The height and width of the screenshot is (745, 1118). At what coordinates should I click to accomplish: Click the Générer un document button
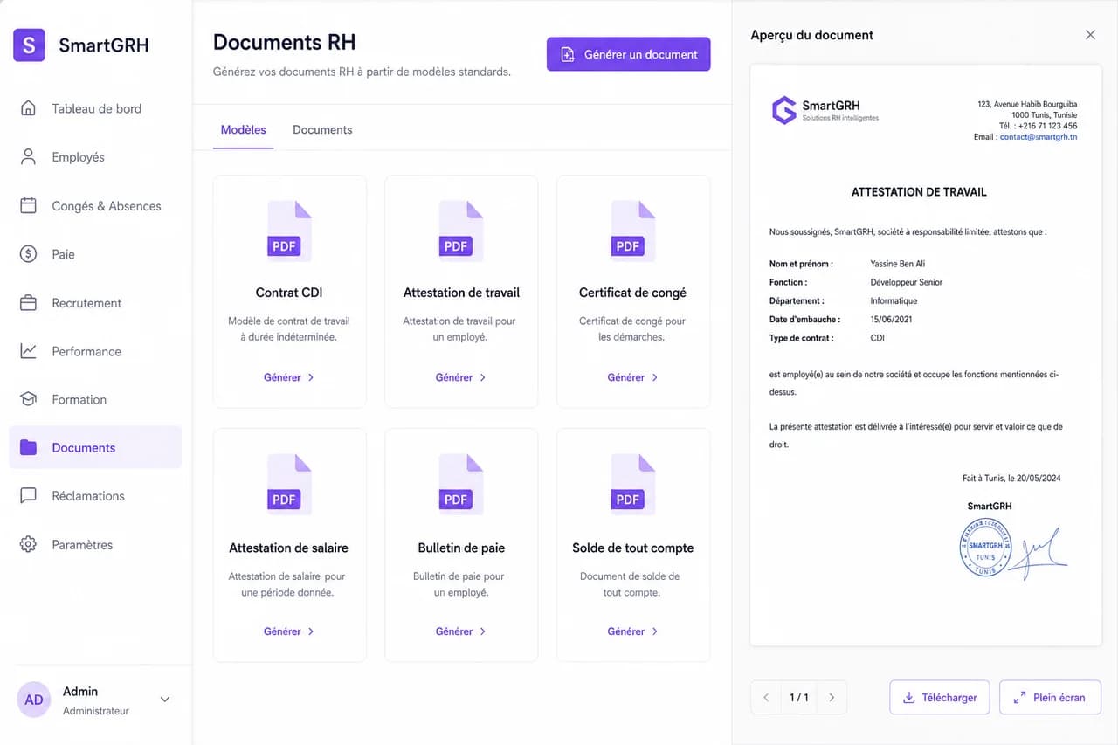click(x=628, y=54)
